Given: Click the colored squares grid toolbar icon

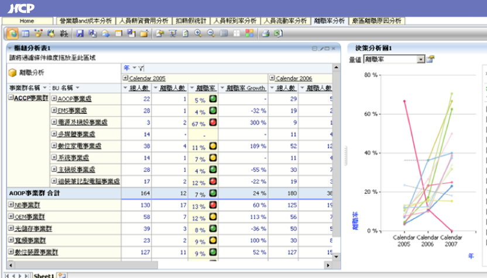Looking at the screenshot, I should (249, 33).
